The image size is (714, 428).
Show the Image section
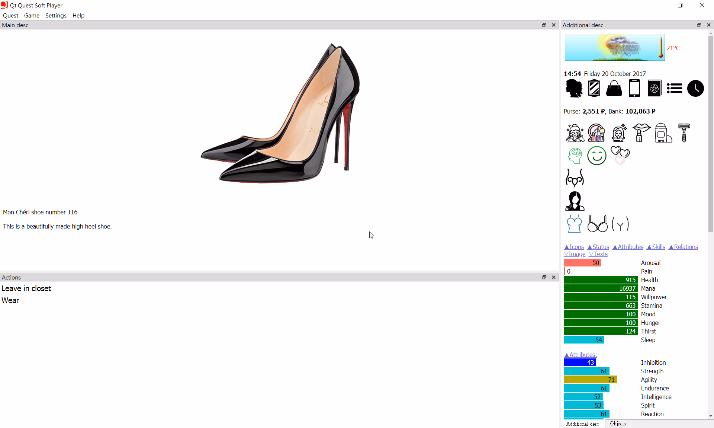575,254
